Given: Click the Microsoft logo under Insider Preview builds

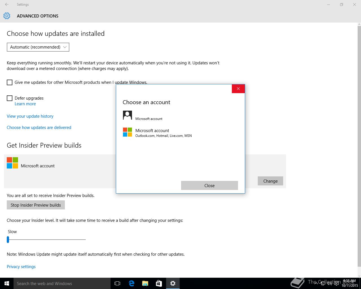Looking at the screenshot, I should (x=12, y=163).
